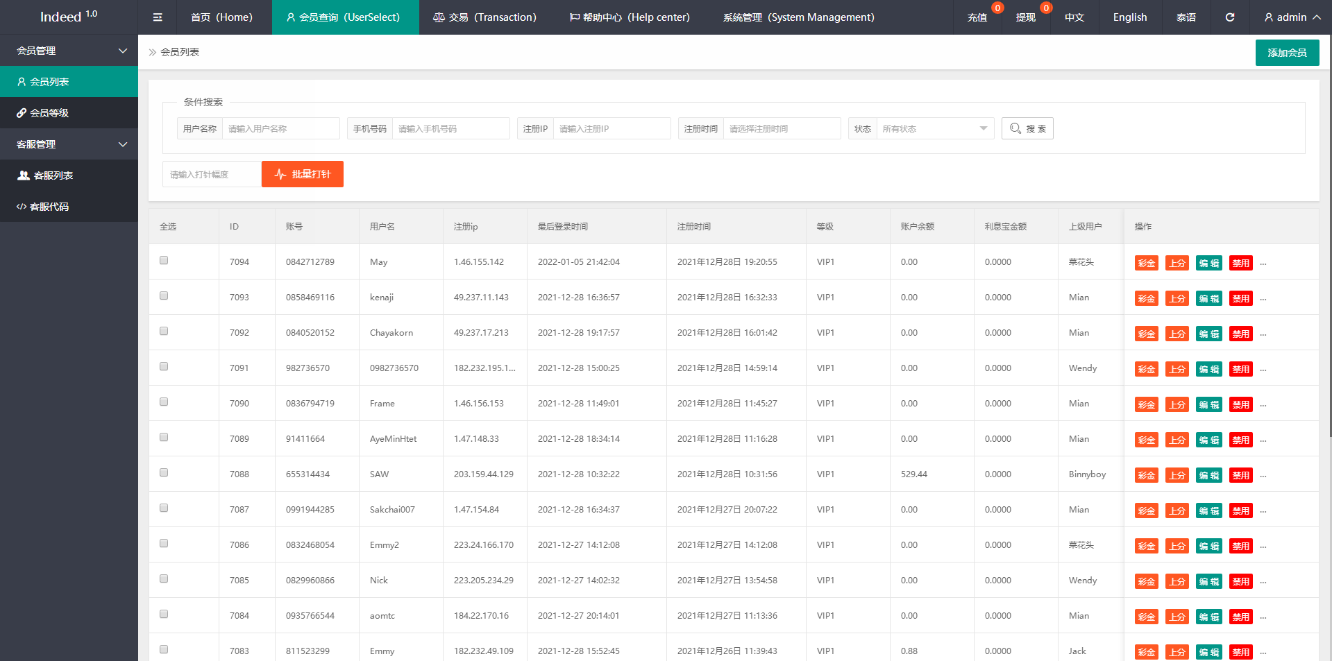This screenshot has height=661, width=1332.
Task: Click the refresh icon in top bar
Action: (1229, 17)
